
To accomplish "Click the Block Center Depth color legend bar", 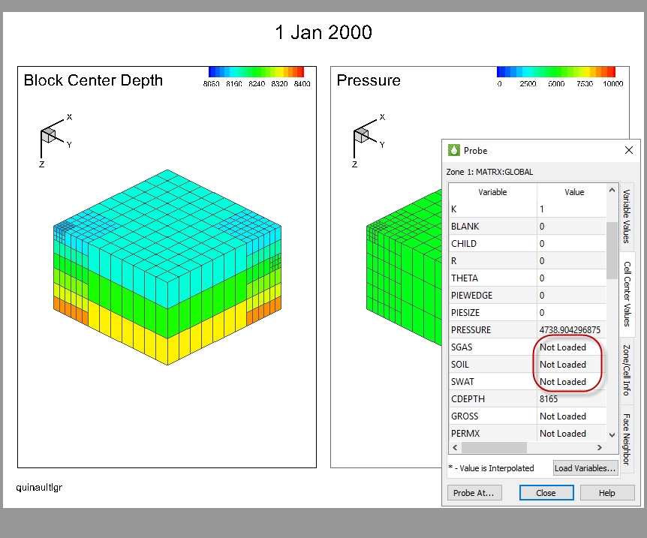I will (x=255, y=72).
